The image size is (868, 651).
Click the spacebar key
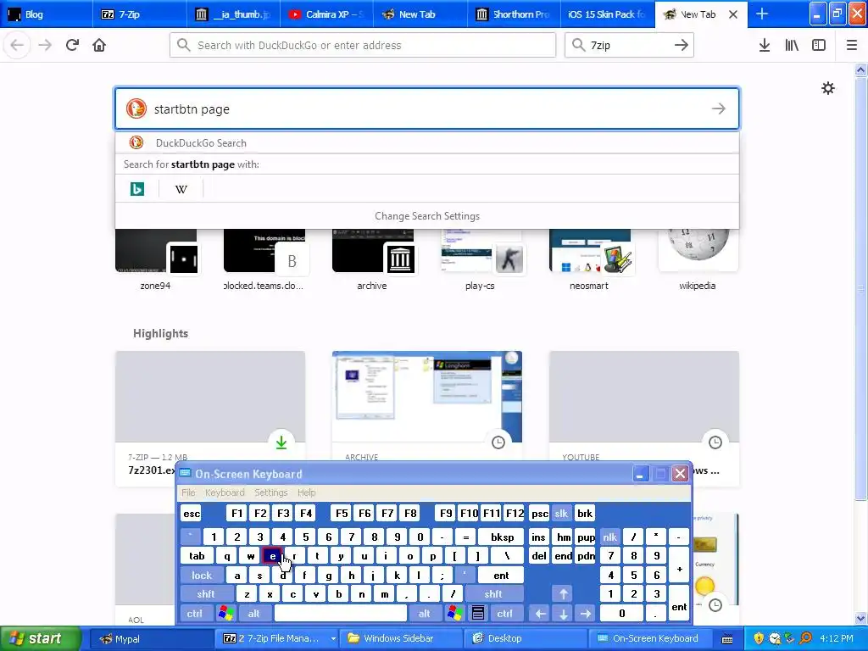pos(341,614)
